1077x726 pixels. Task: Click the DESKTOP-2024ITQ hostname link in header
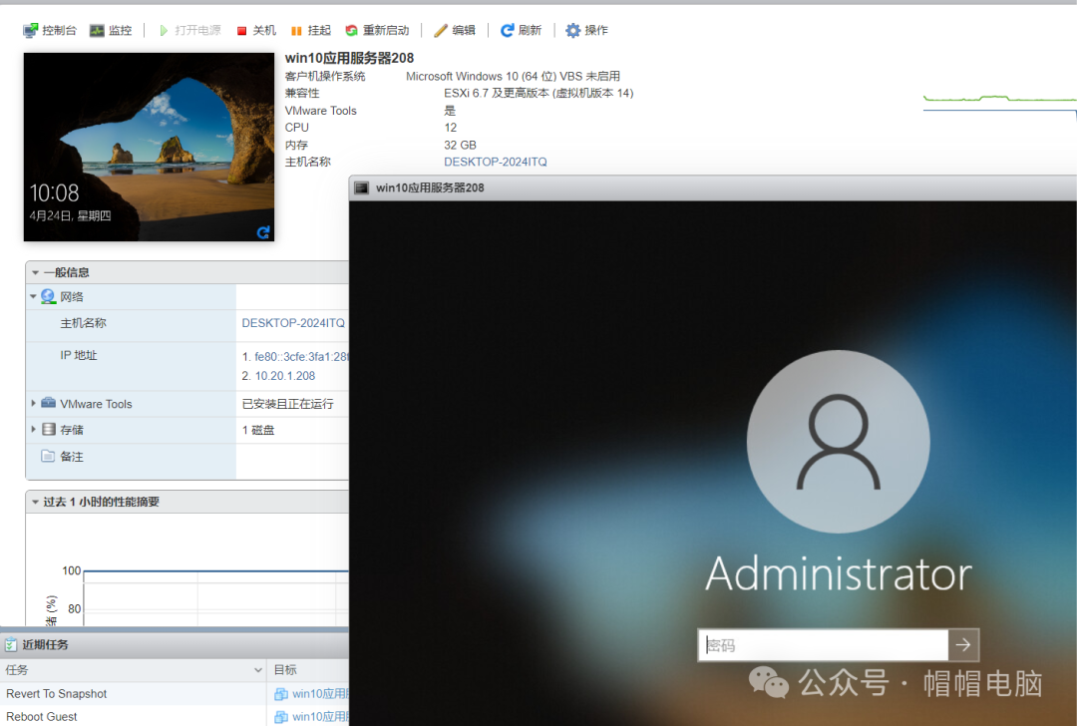495,162
